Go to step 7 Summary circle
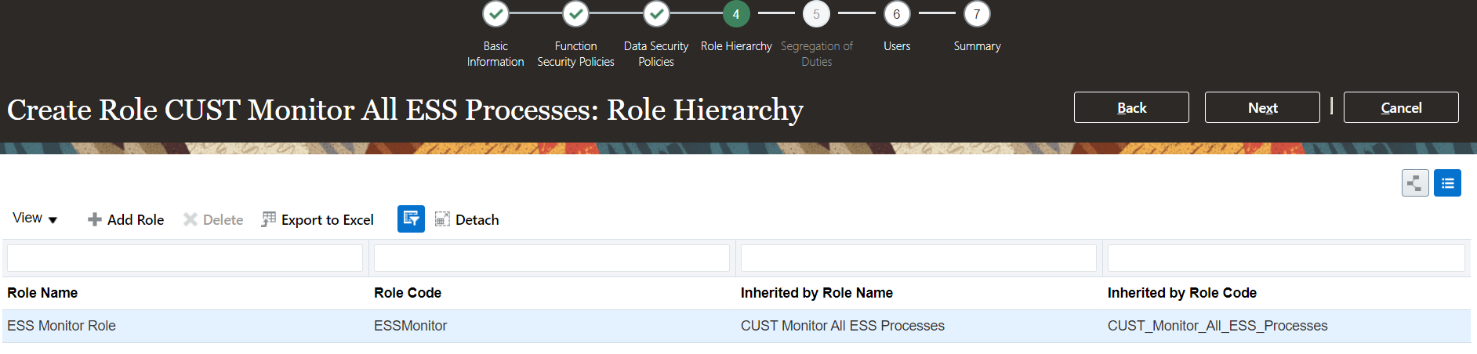Viewport: 1477px width, 354px height. [x=977, y=14]
